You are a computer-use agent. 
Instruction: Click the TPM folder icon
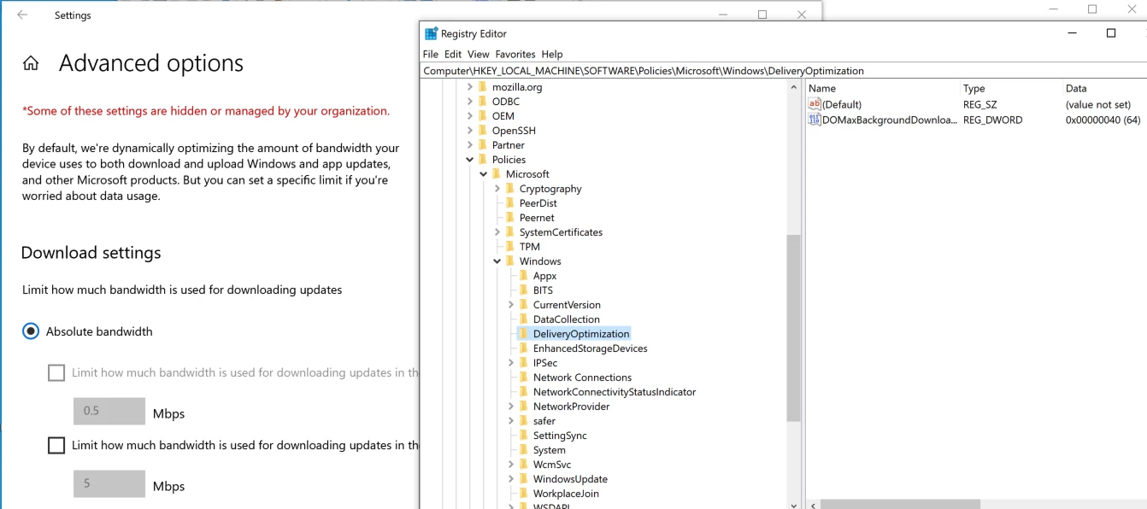coord(510,247)
